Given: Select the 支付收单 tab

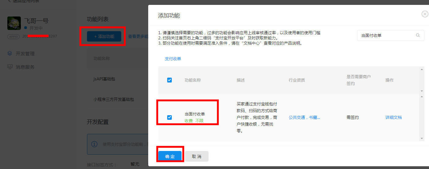Looking at the screenshot, I should coord(173,59).
